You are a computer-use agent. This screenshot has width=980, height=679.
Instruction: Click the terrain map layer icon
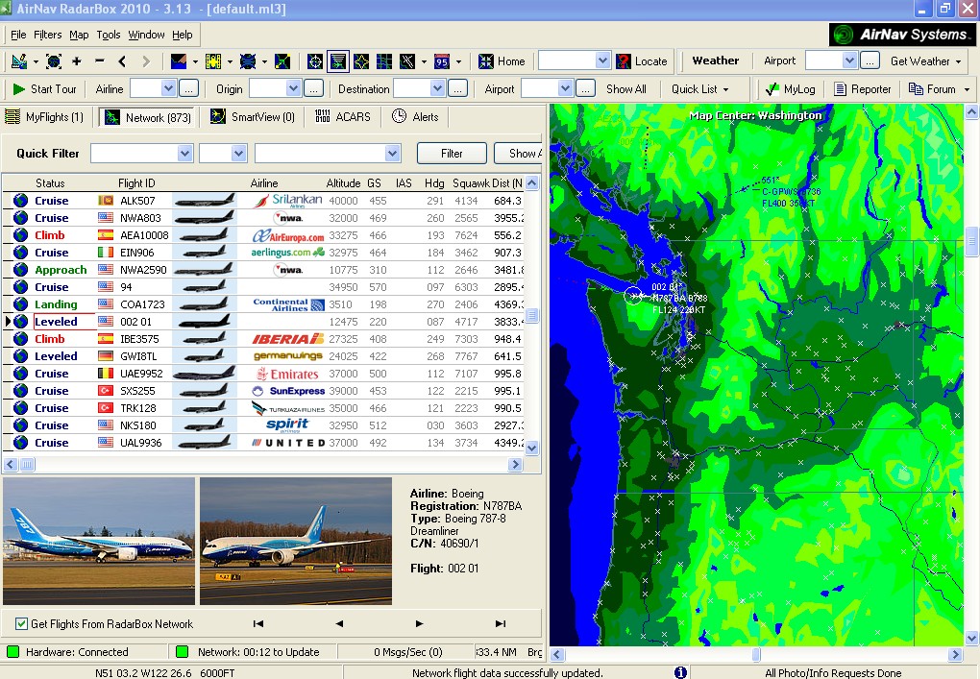click(x=179, y=61)
